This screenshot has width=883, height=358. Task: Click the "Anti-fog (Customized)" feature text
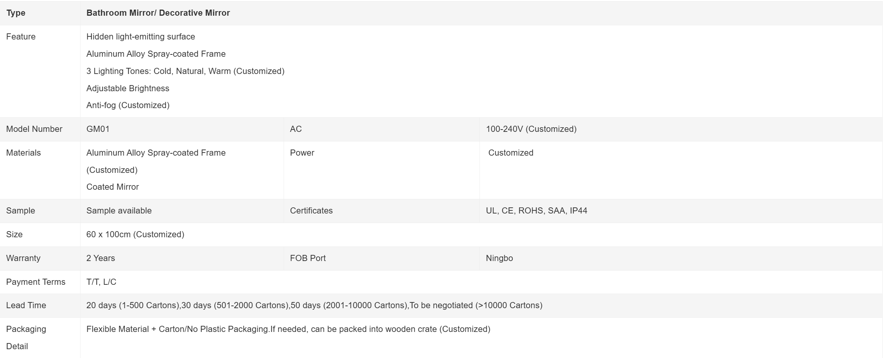tap(128, 105)
